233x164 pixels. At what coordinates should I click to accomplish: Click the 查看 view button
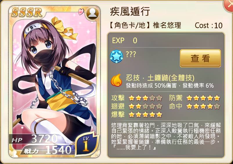[200, 58]
